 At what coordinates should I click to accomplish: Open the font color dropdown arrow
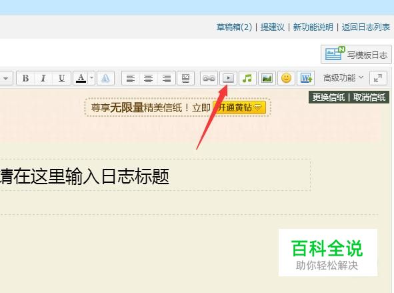click(92, 78)
